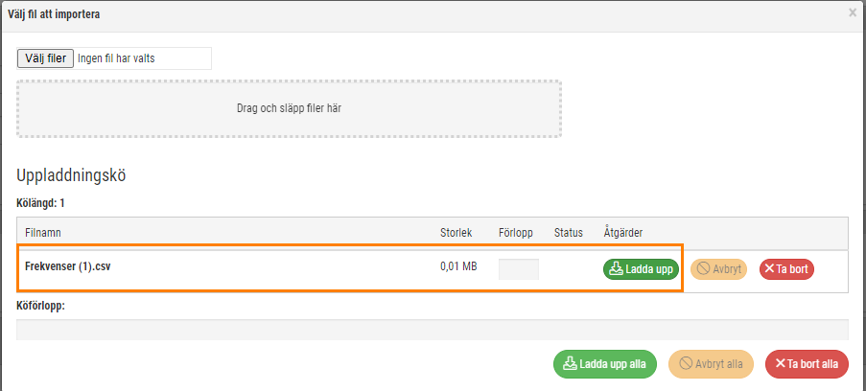Click the Status column header
866x391 pixels.
[x=569, y=233]
